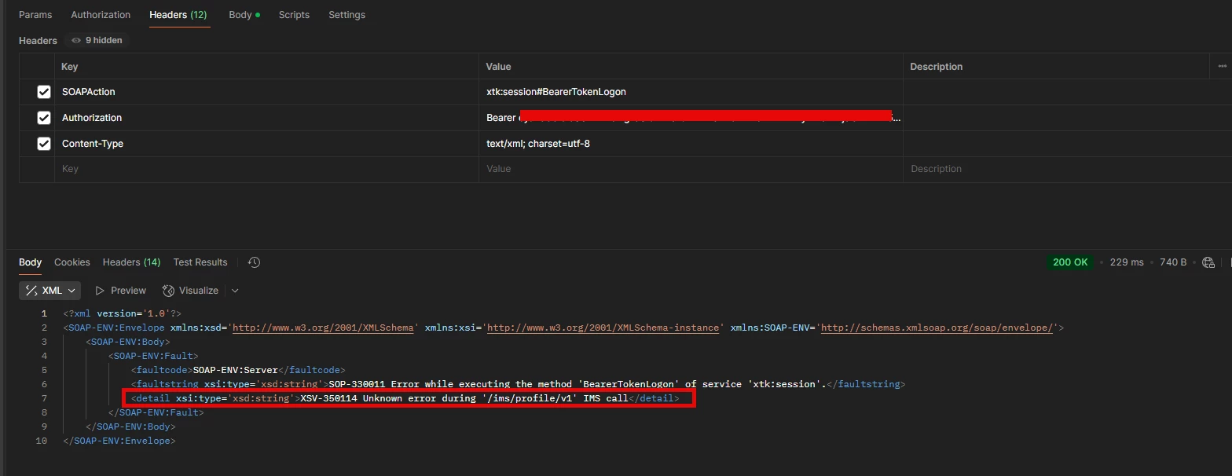Click the xml version declaration line
1232x476 pixels.
tap(122, 313)
